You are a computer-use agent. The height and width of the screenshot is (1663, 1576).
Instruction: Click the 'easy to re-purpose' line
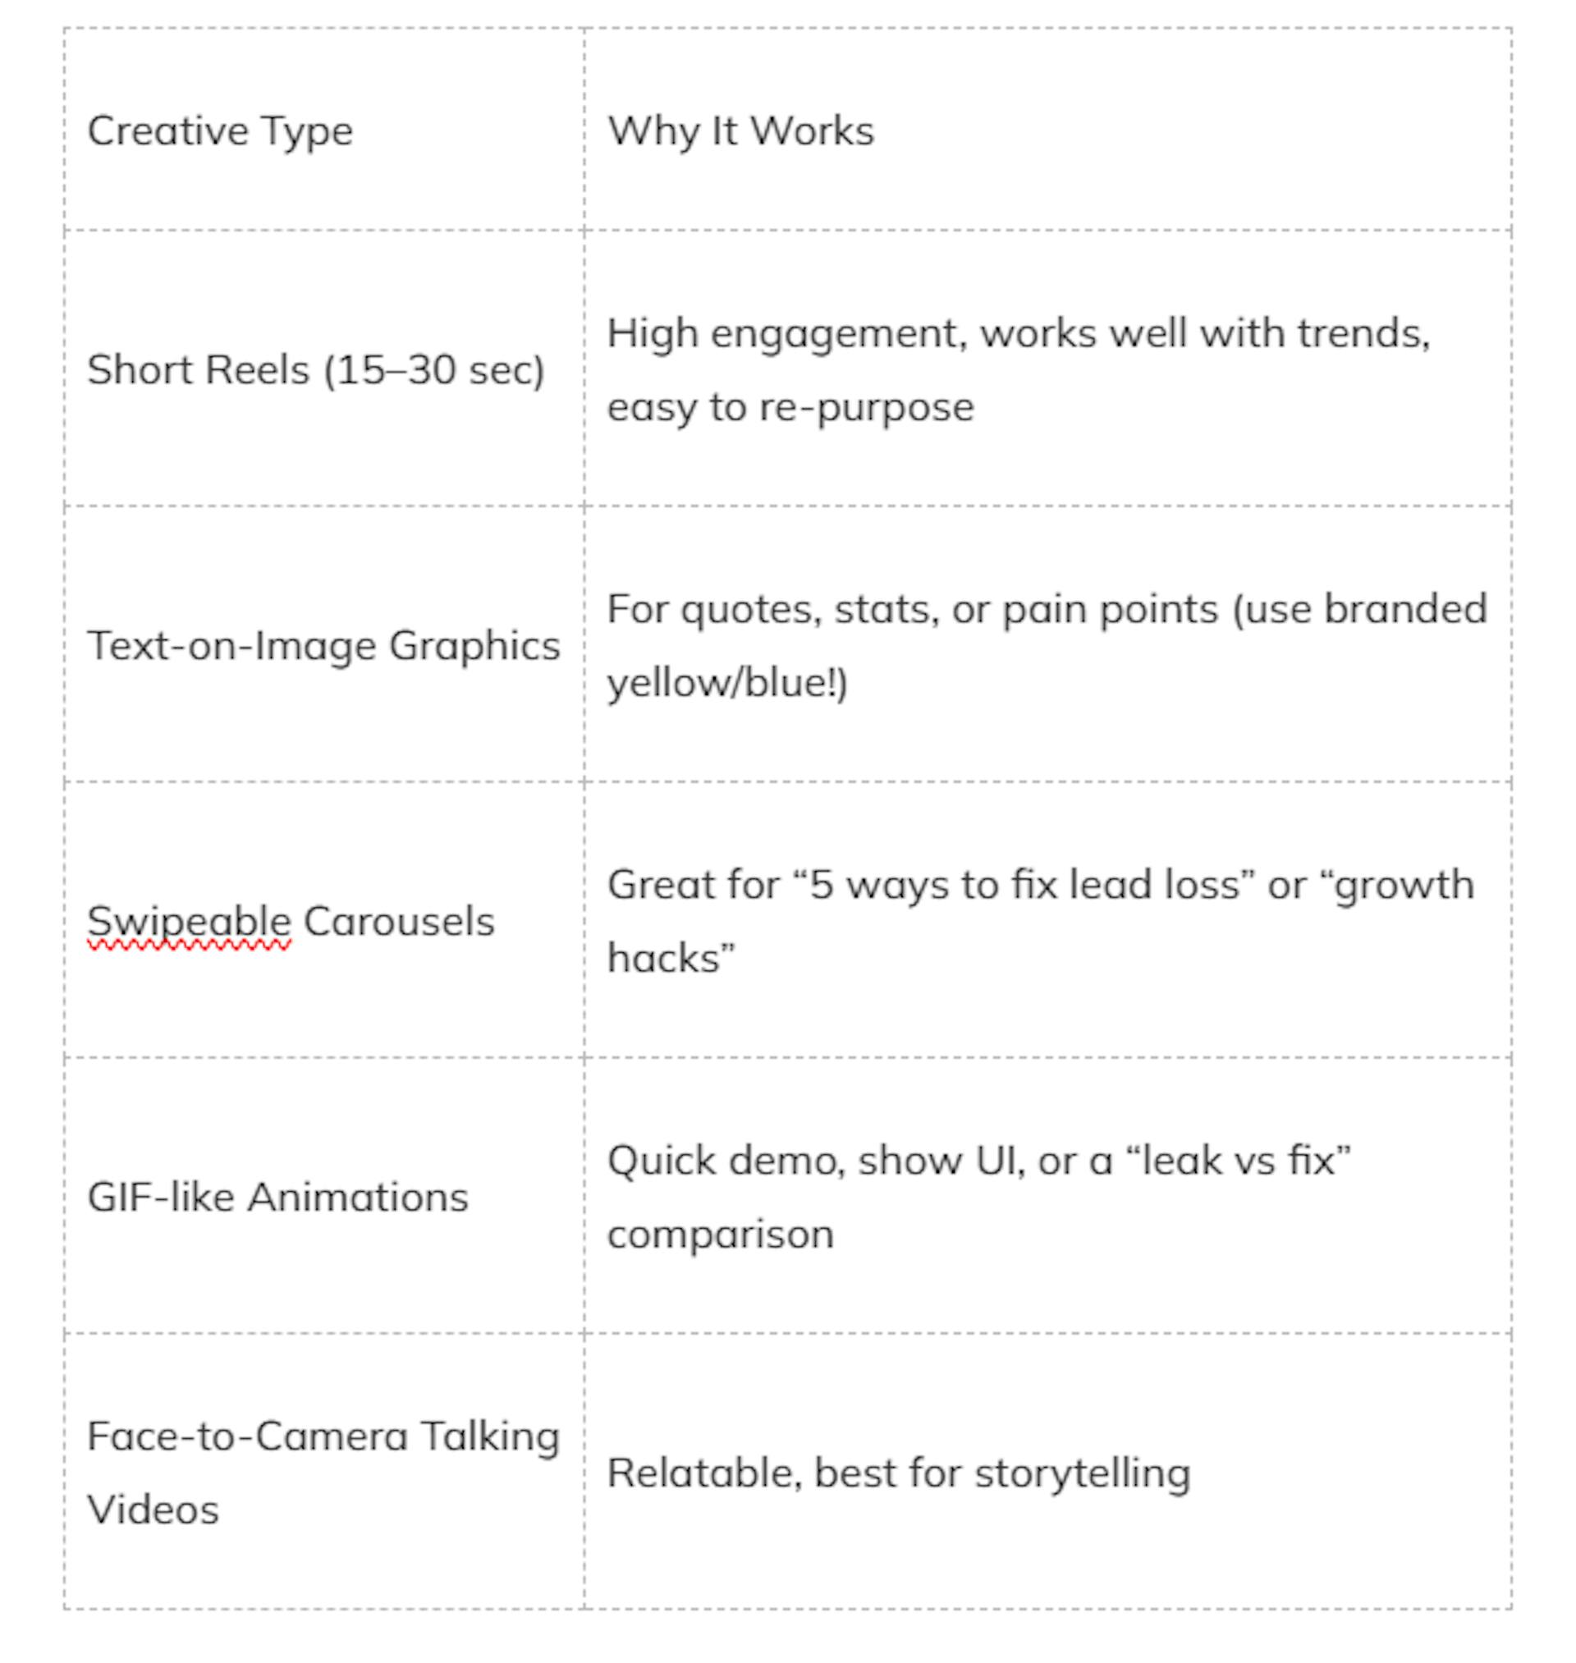pyautogui.click(x=790, y=408)
